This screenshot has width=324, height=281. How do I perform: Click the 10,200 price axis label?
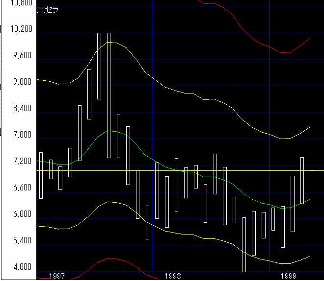(x=21, y=29)
